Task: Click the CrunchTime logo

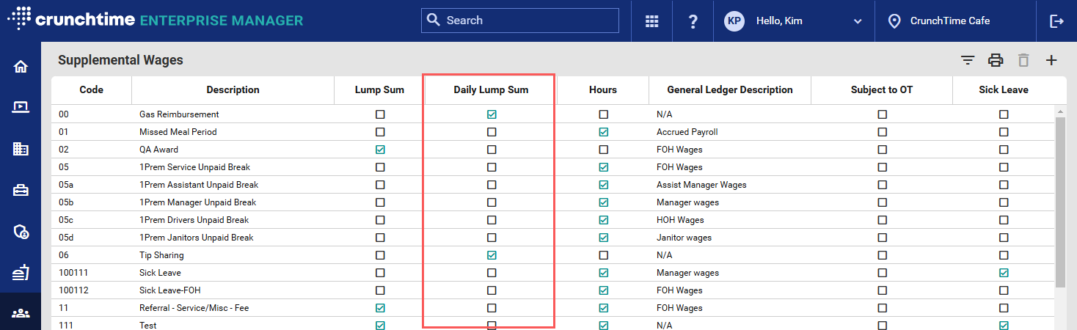Action: pos(155,21)
